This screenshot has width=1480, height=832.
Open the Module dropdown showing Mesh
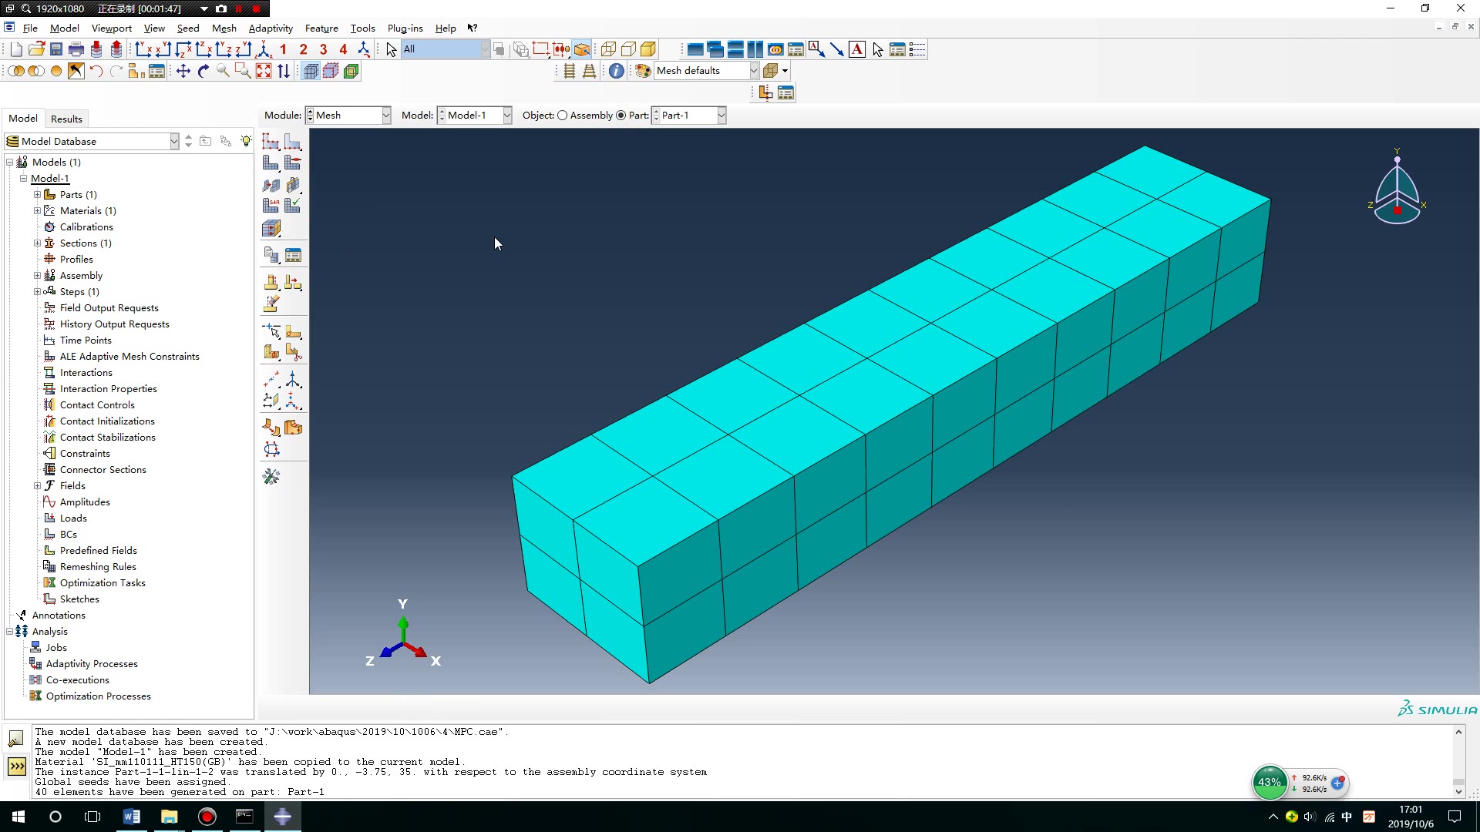click(x=385, y=116)
